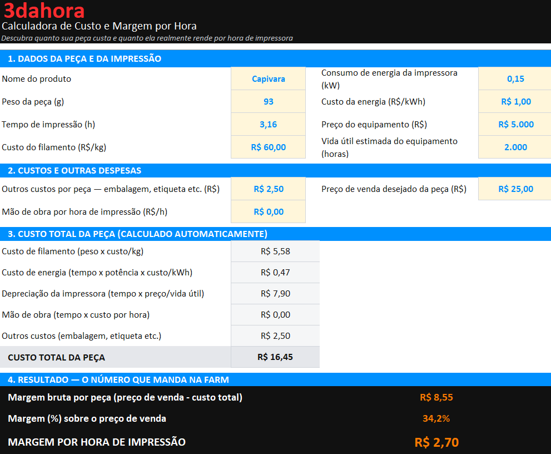Select the product name cell 'Capivara'

point(268,79)
